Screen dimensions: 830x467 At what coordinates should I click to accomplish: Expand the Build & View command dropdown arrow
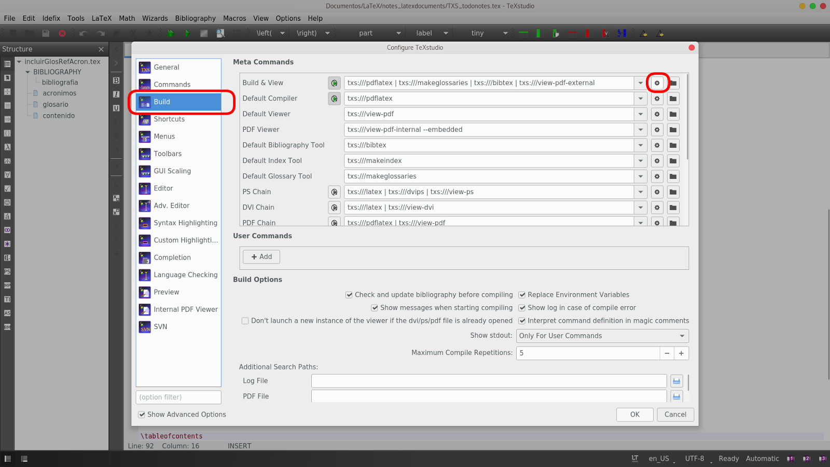pyautogui.click(x=641, y=83)
